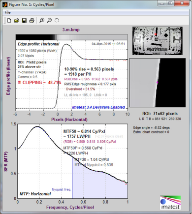The height and width of the screenshot is (214, 192).
Task: Click the 3.m.bmp plot title
Action: click(x=71, y=30)
